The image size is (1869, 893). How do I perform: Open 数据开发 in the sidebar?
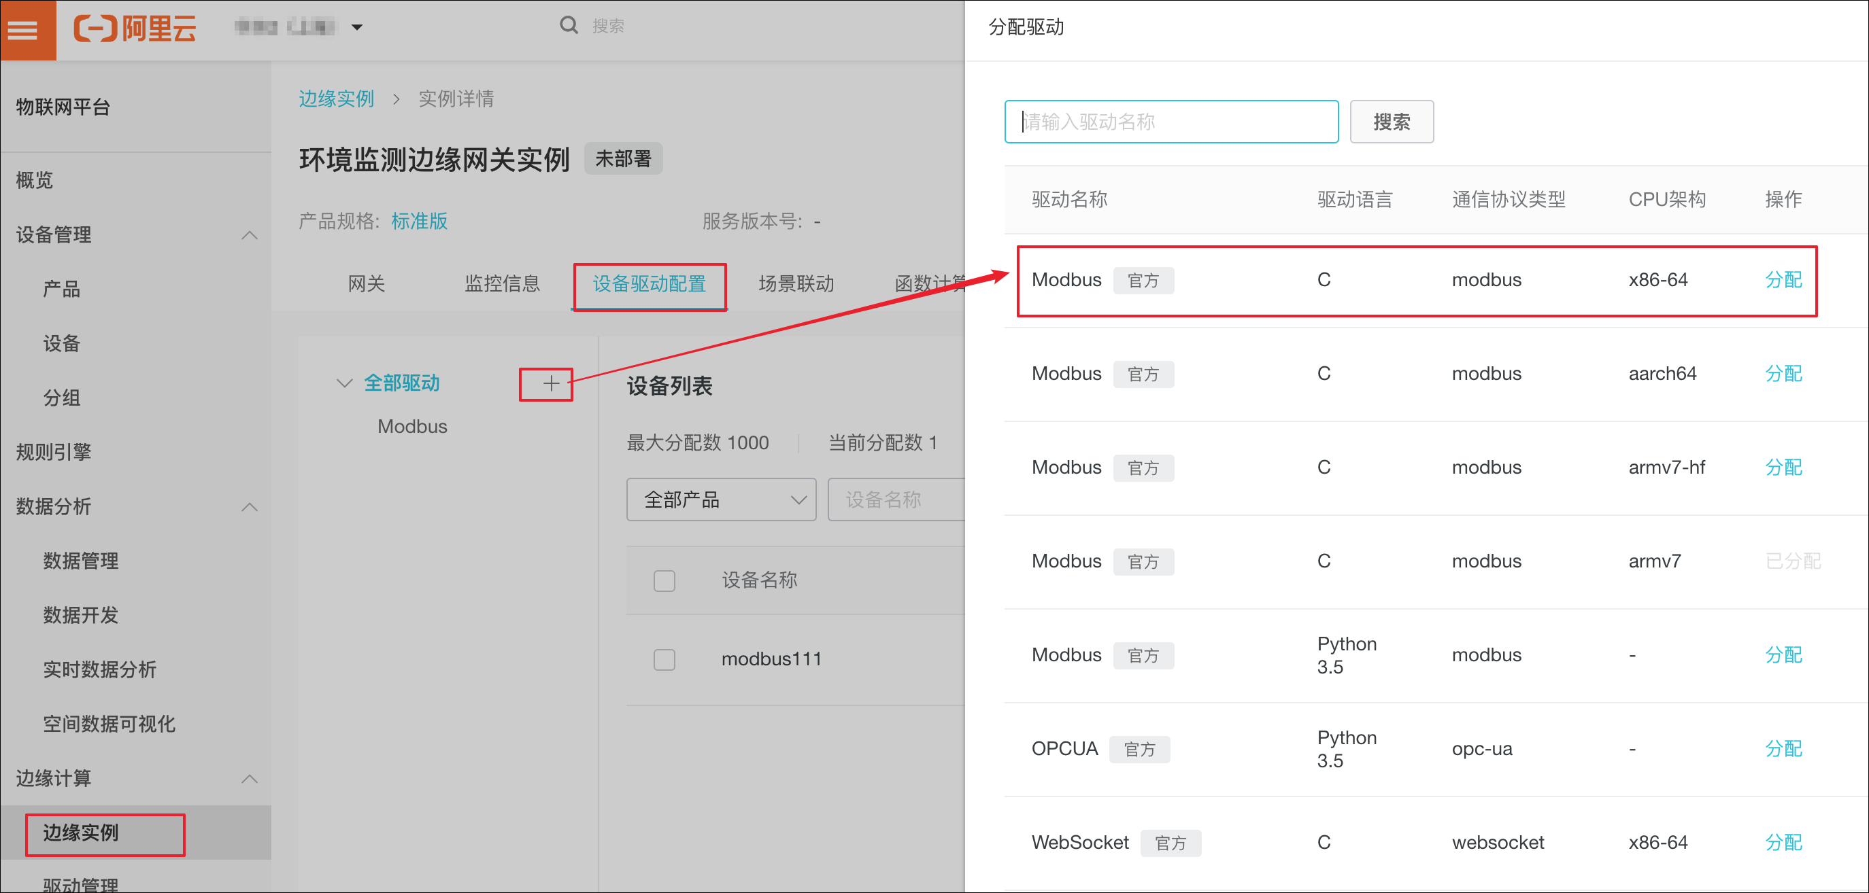[x=80, y=616]
